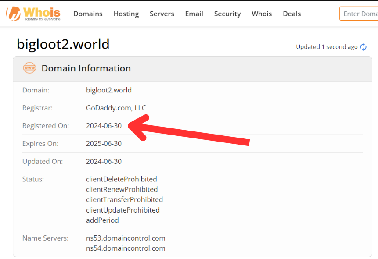Click the bigloot2.world page heading
Viewport: 378px width, 259px height.
point(63,44)
